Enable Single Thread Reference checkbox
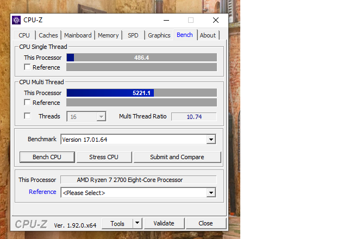 pos(27,67)
